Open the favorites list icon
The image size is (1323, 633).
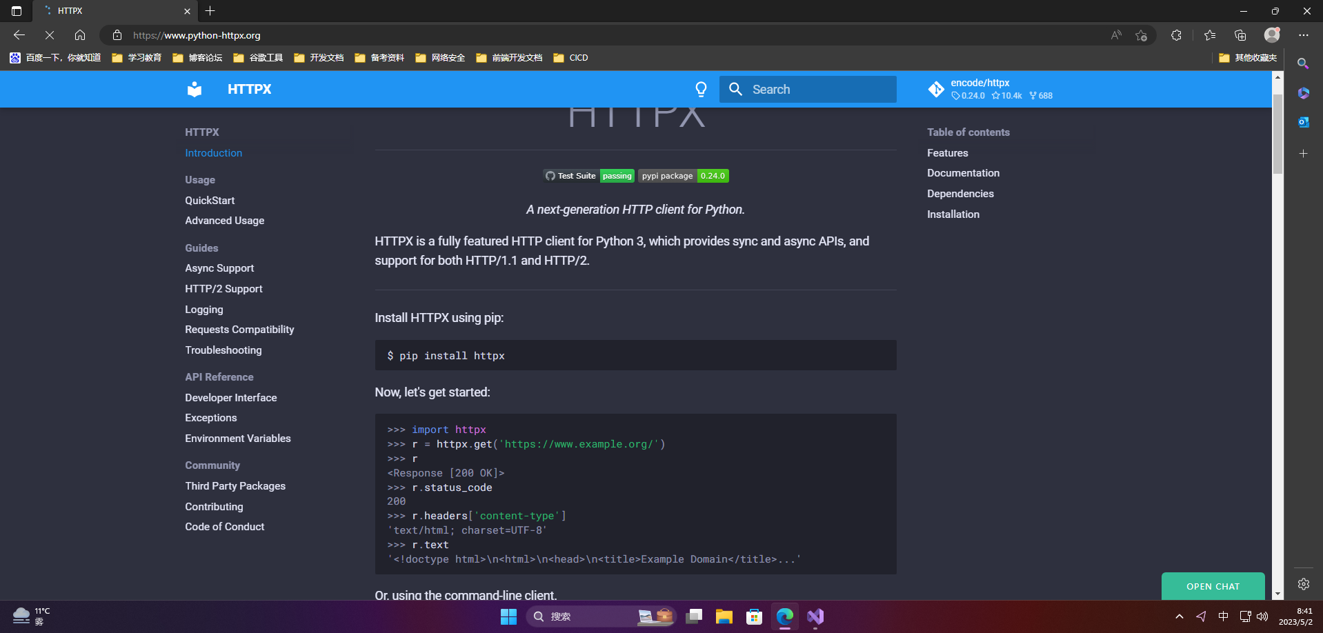(1210, 35)
